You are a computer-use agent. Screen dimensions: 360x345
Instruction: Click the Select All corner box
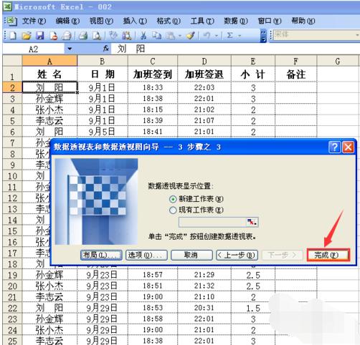coord(12,61)
